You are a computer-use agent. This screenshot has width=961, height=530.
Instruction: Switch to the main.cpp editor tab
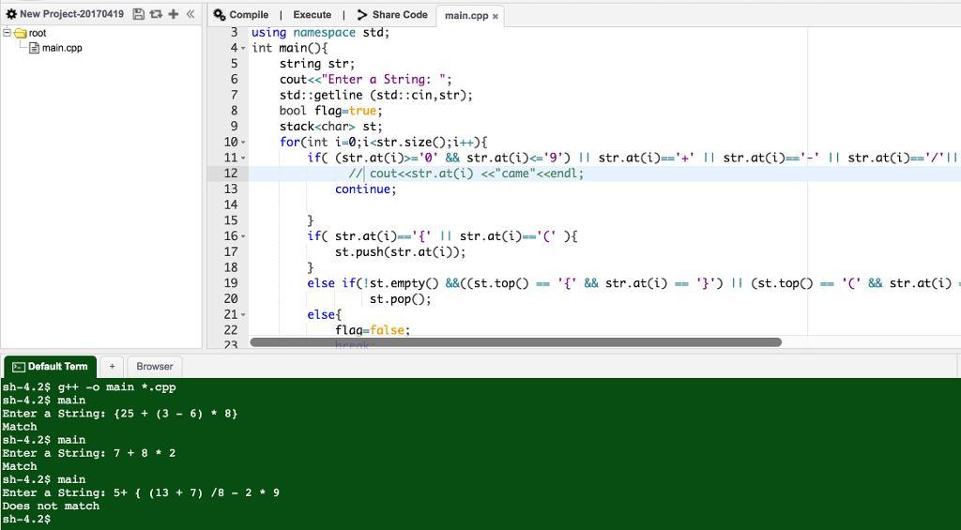tap(466, 16)
